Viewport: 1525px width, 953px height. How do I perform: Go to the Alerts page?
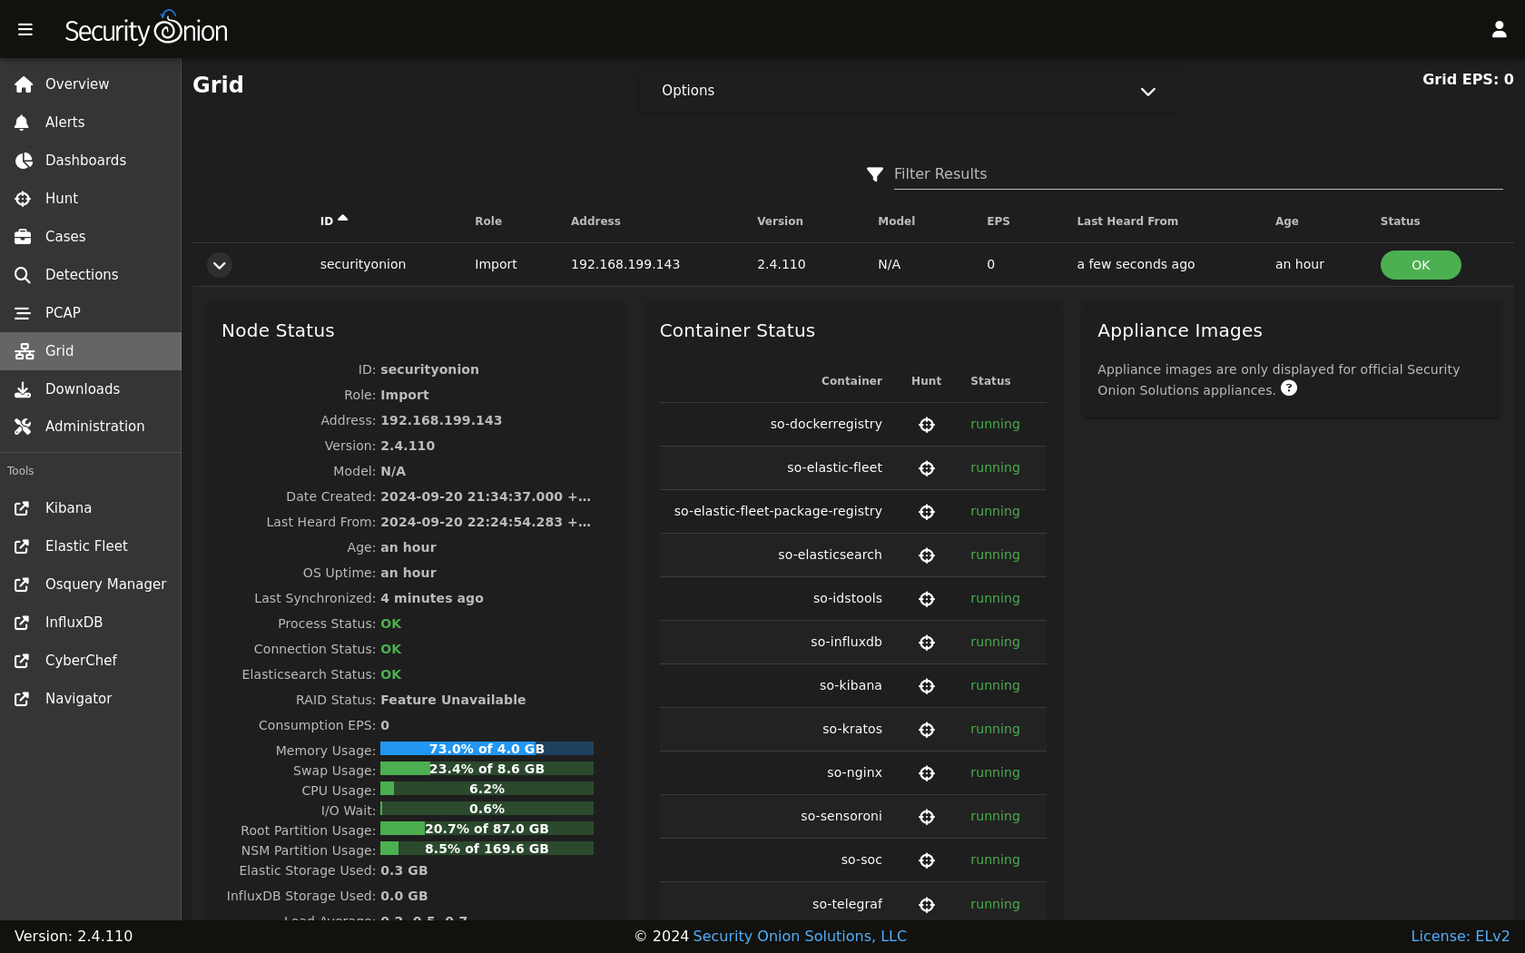click(x=91, y=123)
